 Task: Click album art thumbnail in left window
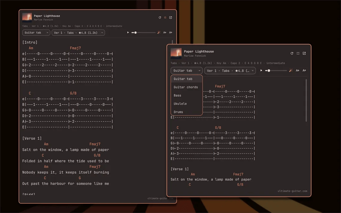pos(27,17)
